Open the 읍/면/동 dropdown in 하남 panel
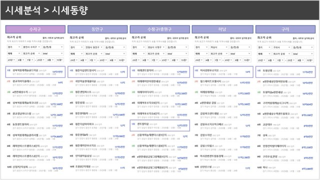This screenshot has width=320, height=180. pos(240,47)
